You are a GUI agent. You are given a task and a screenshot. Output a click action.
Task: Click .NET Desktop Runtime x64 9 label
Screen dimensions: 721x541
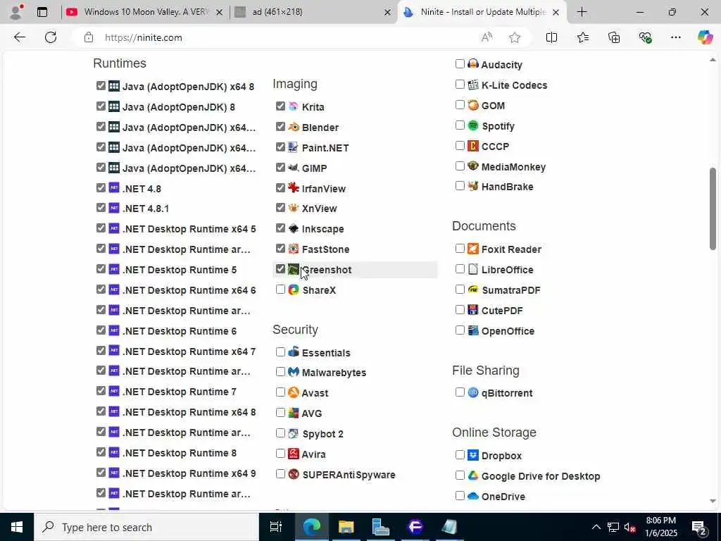click(x=189, y=473)
